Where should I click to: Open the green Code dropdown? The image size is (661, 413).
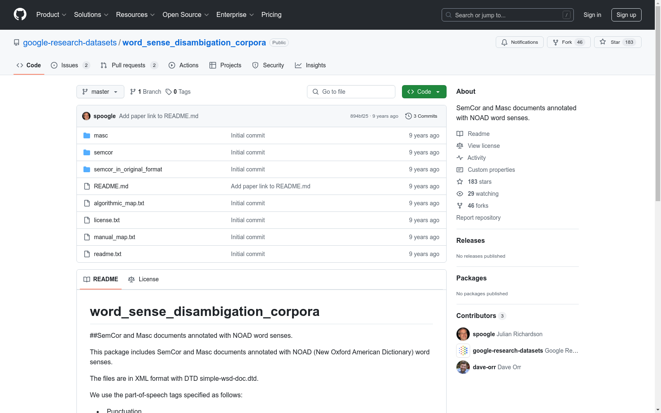(424, 92)
